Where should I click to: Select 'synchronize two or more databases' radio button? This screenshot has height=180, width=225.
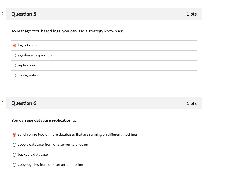(x=14, y=135)
